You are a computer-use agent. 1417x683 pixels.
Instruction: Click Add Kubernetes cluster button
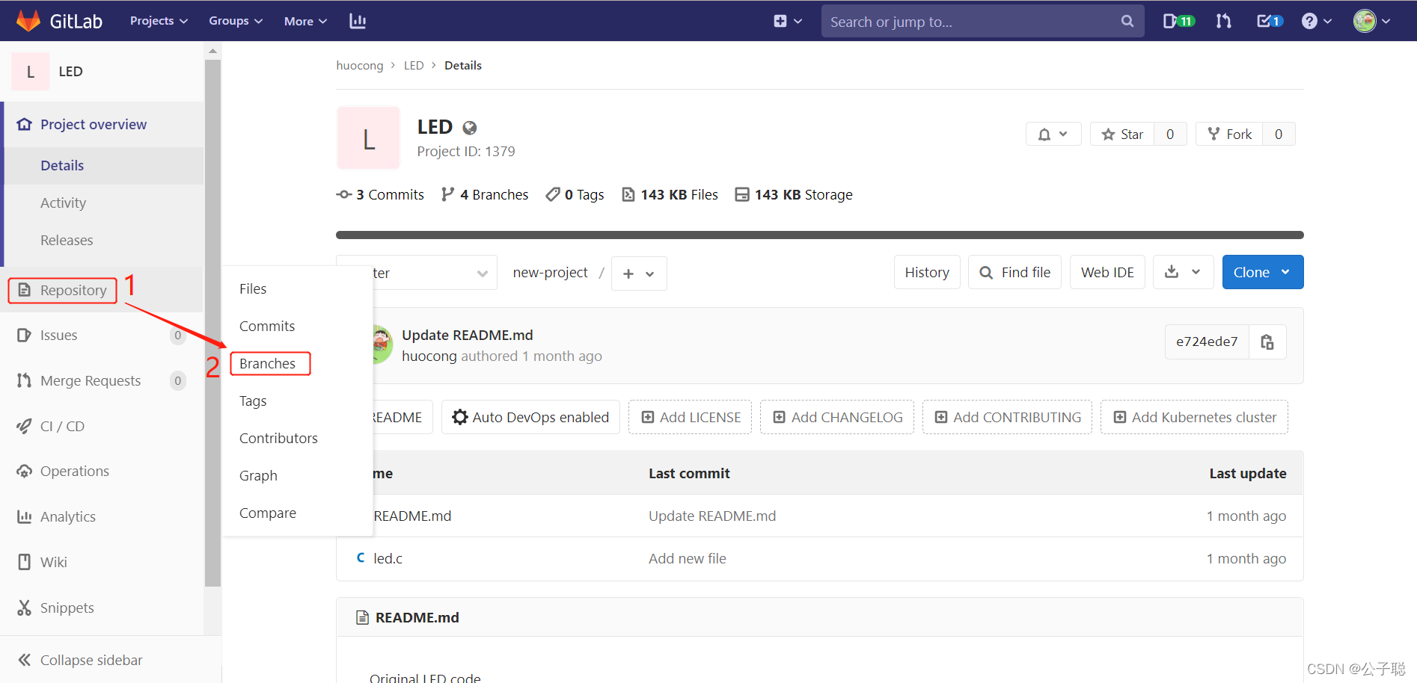click(x=1195, y=417)
